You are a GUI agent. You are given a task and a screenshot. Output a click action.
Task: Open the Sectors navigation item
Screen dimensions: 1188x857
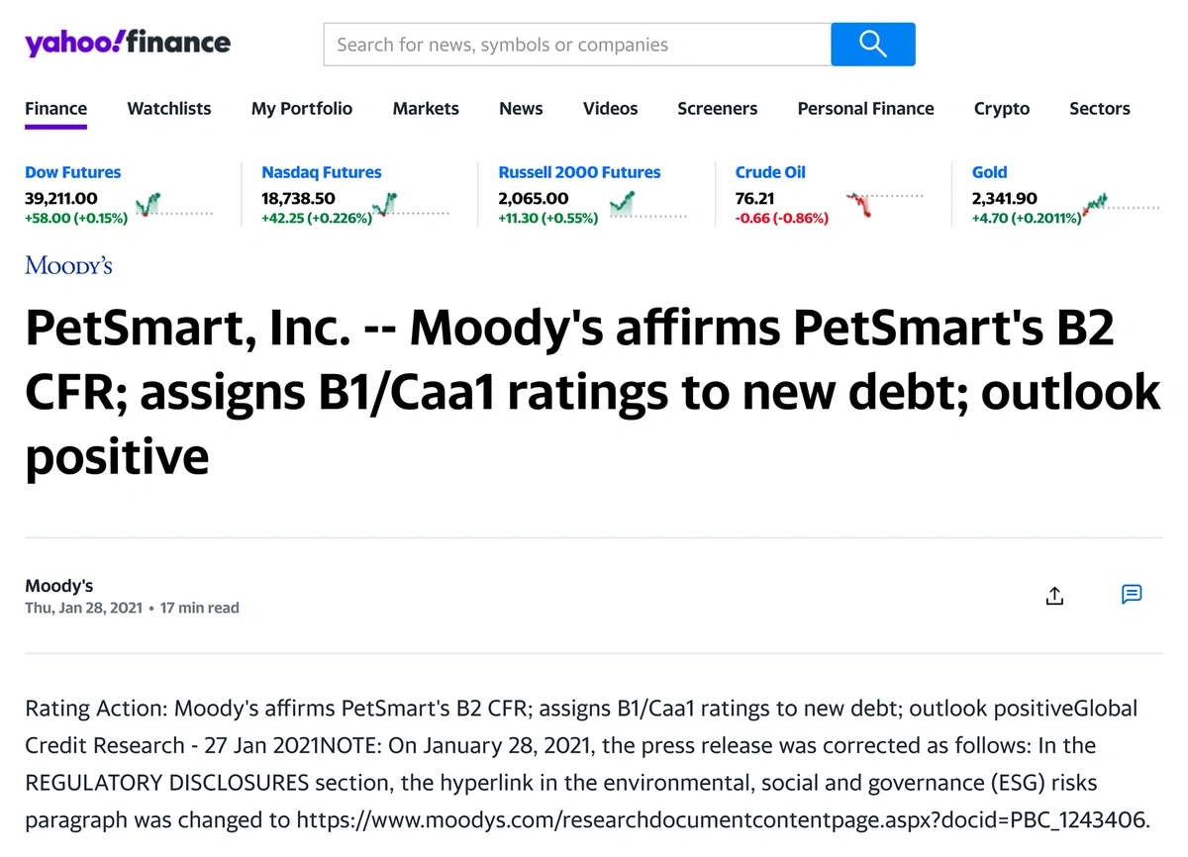point(1100,109)
